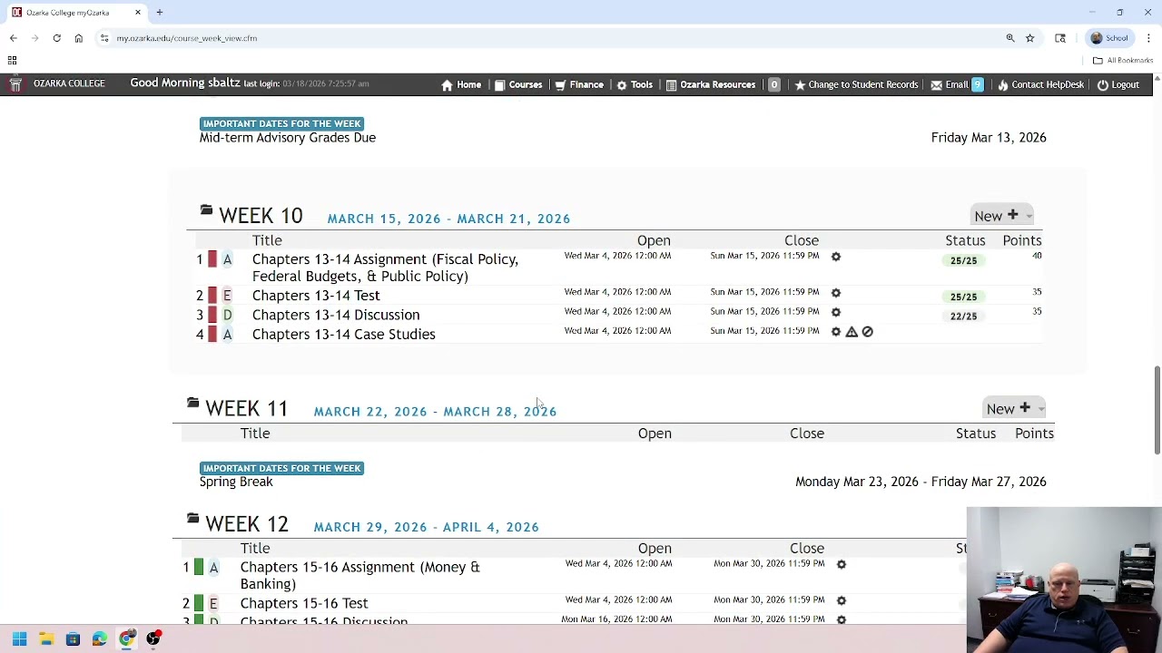Click the red color marker beside Chapters 13-14 Test
Image resolution: width=1162 pixels, height=653 pixels.
pyautogui.click(x=212, y=296)
